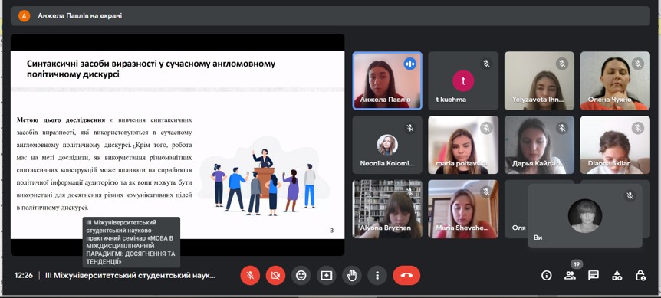This screenshot has height=298, width=661.
Task: Show the participants list with 19 badge
Action: coord(570,276)
